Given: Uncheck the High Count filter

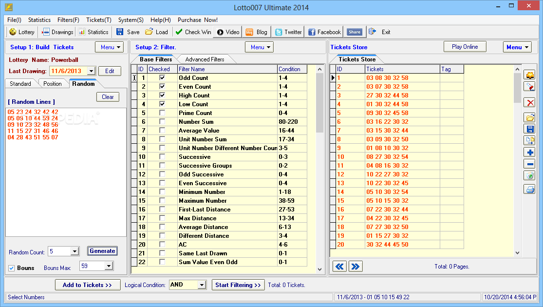Looking at the screenshot, I should (x=162, y=96).
